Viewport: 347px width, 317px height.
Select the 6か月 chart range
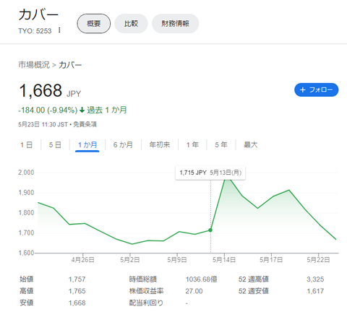[x=123, y=144]
